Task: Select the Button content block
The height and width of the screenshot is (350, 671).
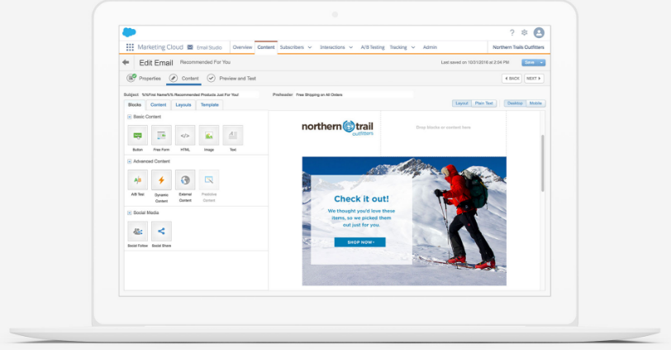Action: pos(137,135)
